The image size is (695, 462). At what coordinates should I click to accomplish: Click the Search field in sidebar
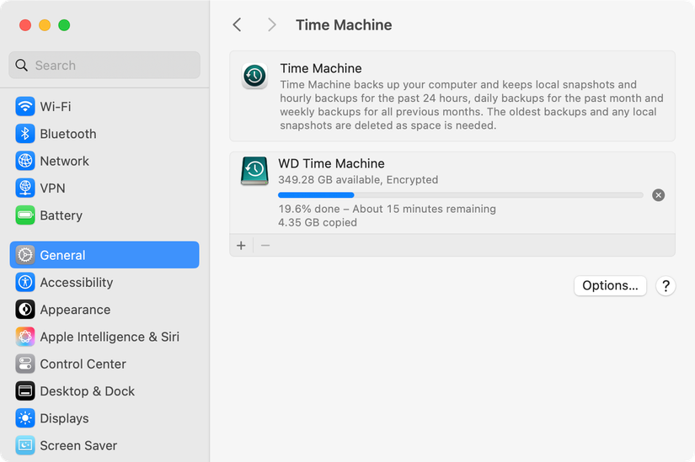[104, 66]
